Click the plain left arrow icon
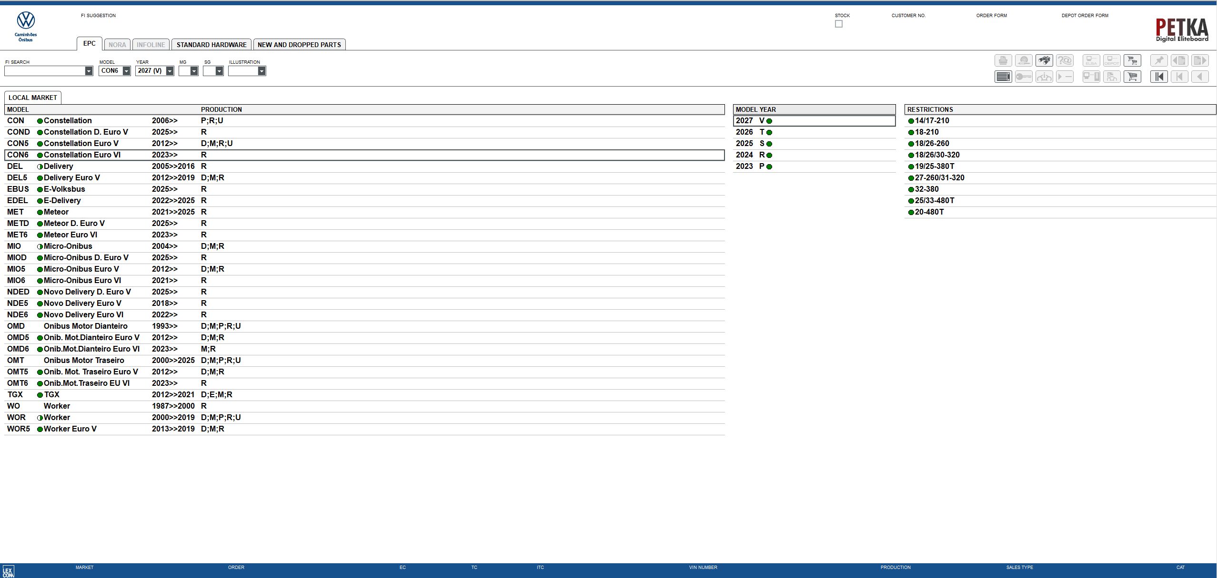The height and width of the screenshot is (578, 1217). (1200, 77)
